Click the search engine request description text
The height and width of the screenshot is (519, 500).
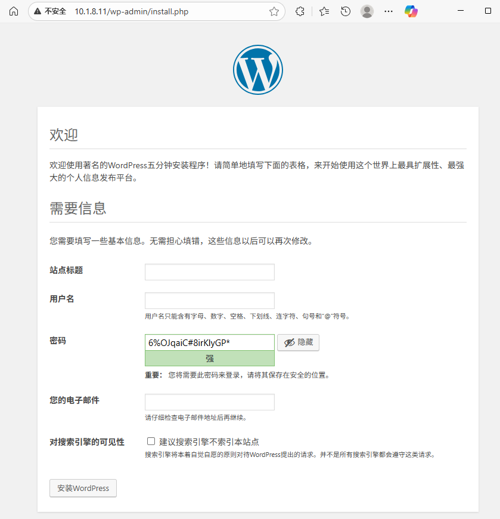(x=290, y=455)
